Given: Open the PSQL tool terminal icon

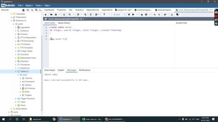Looking at the screenshot, I should point(41,10).
